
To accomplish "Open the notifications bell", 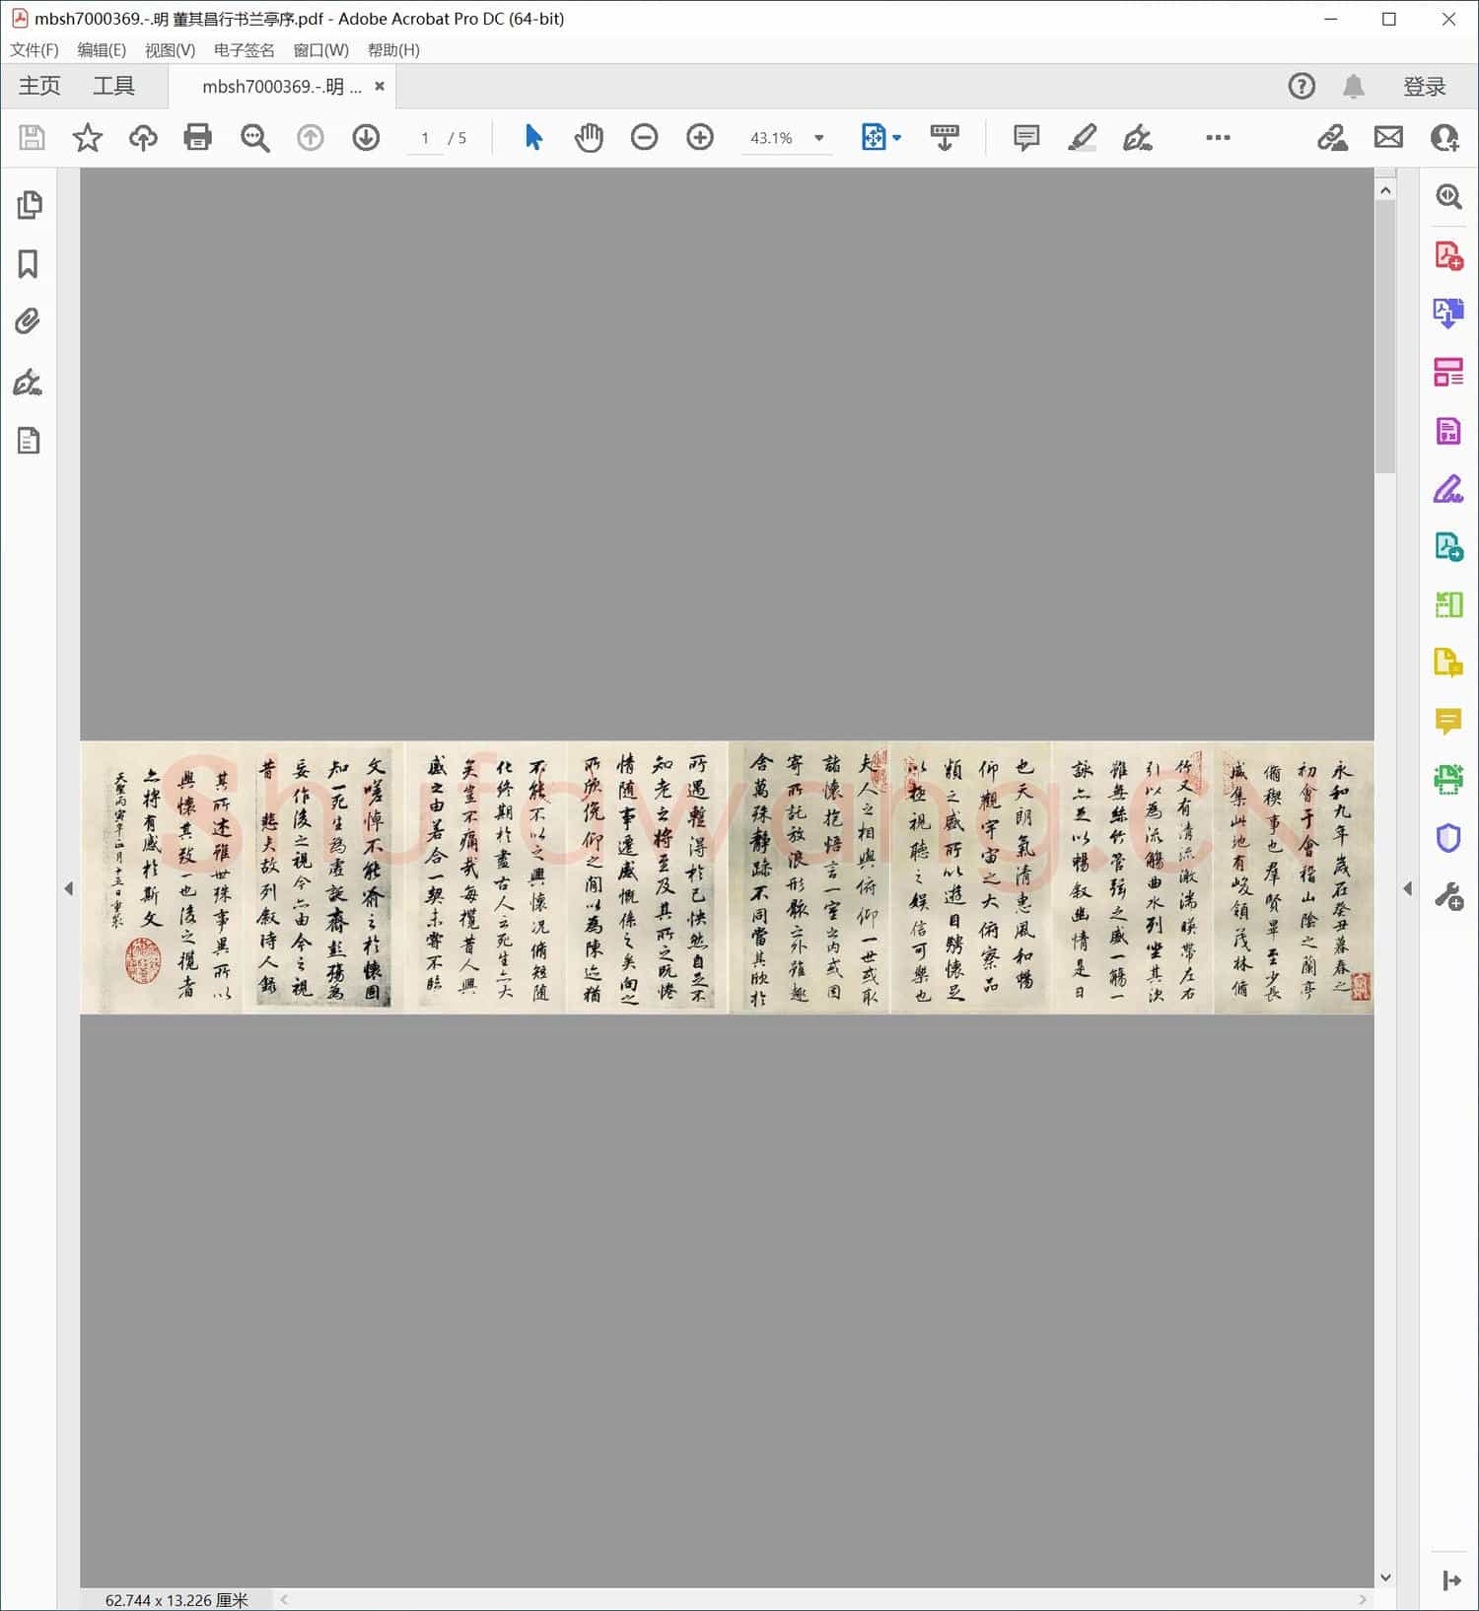I will pyautogui.click(x=1354, y=86).
